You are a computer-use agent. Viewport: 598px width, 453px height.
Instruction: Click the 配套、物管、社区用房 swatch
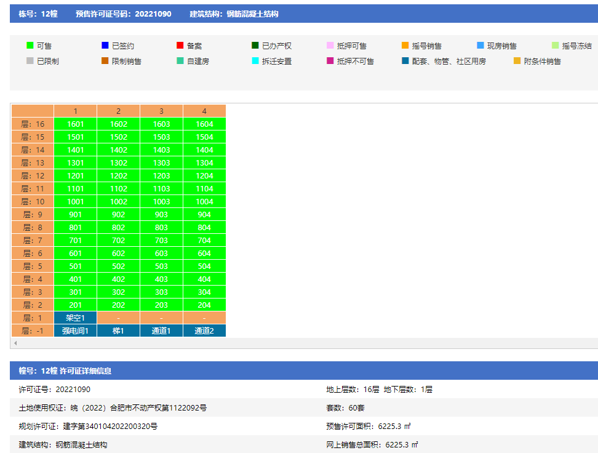(x=405, y=61)
